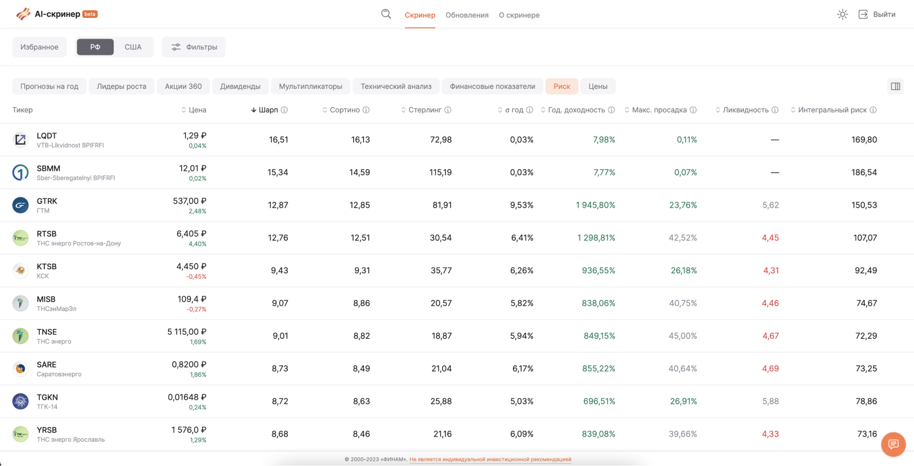This screenshot has width=914, height=466.
Task: Switch market to США
Action: click(133, 47)
